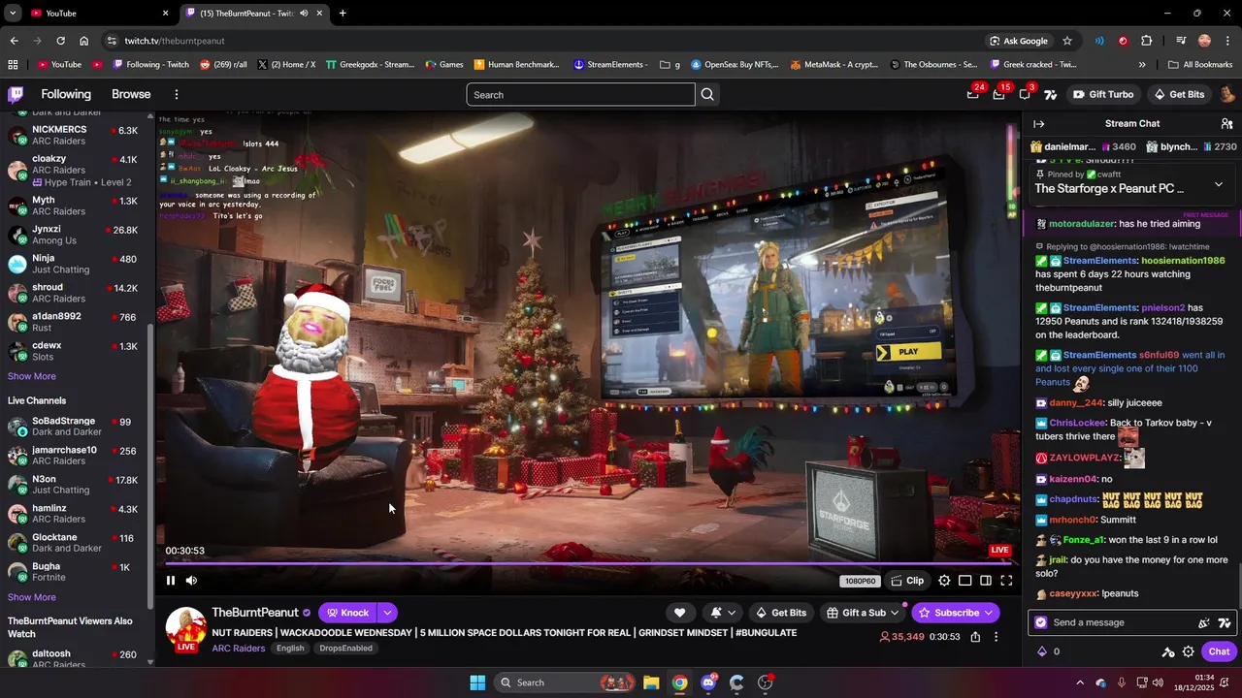
Task: Open the 1080P60 quality badge
Action: point(861,581)
